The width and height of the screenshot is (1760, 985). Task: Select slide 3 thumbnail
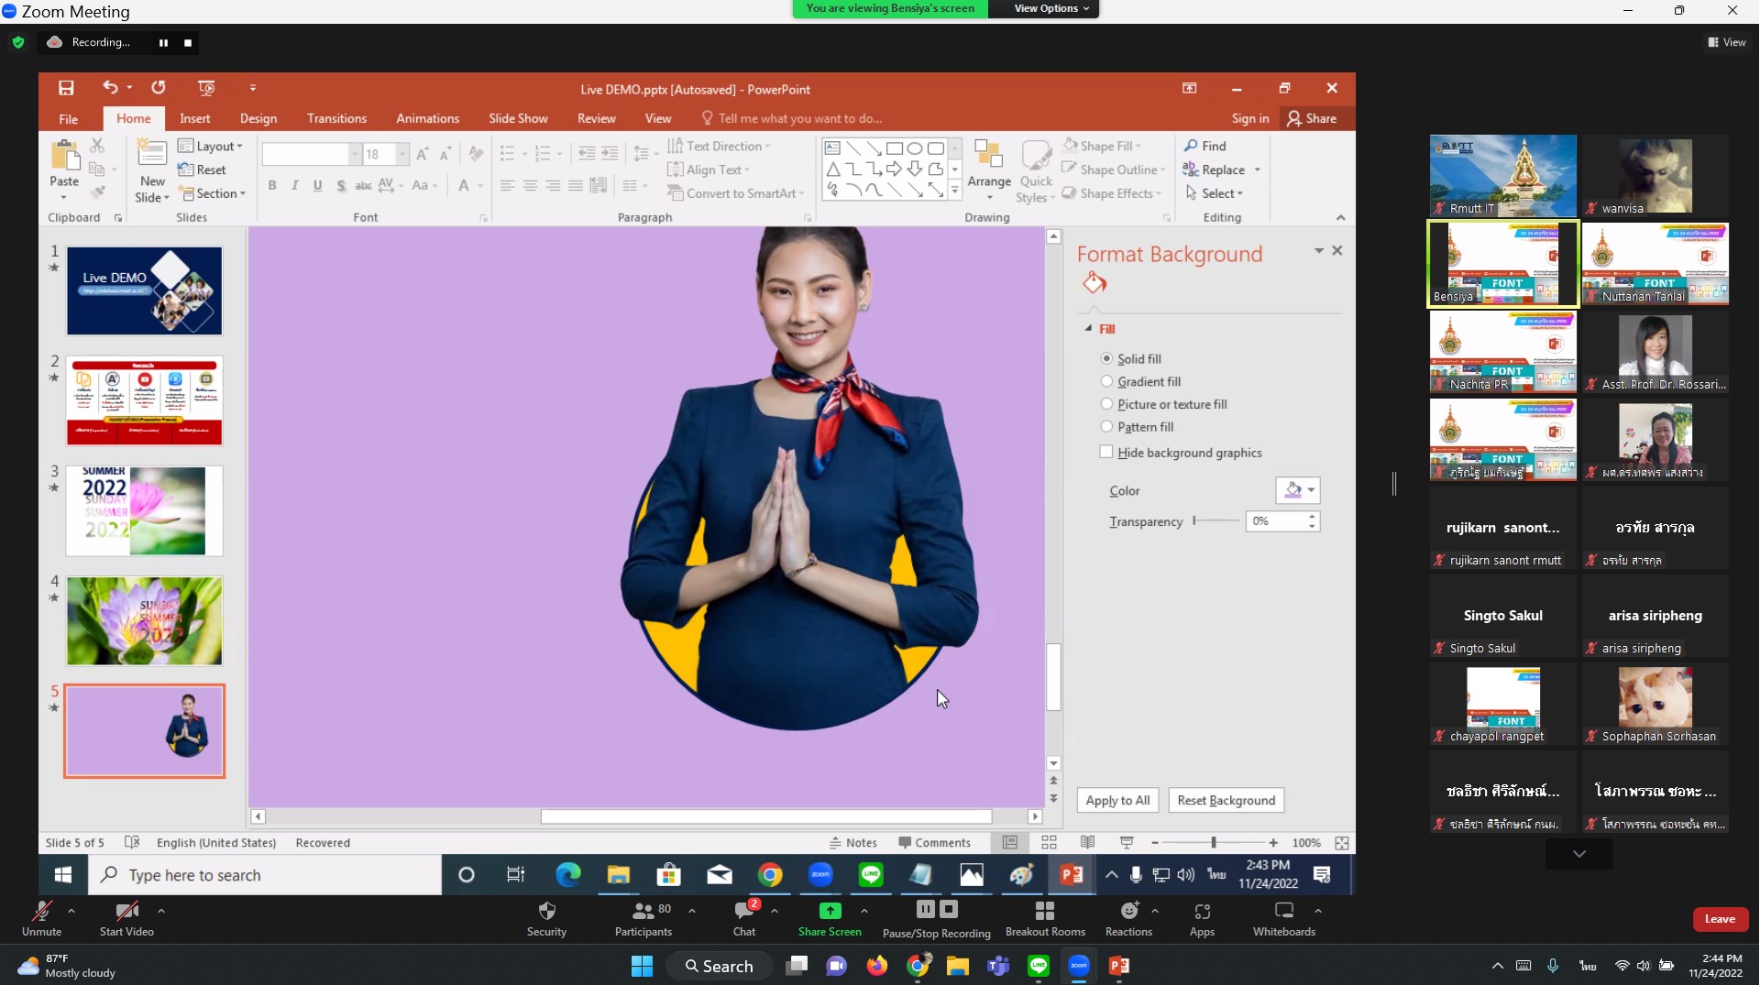click(144, 510)
